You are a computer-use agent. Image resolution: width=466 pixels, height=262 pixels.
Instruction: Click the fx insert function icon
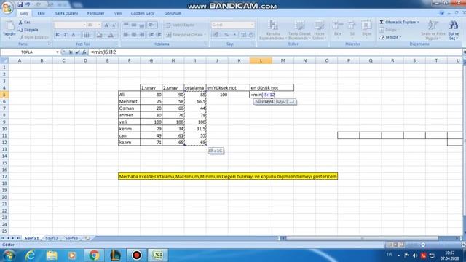click(x=84, y=52)
